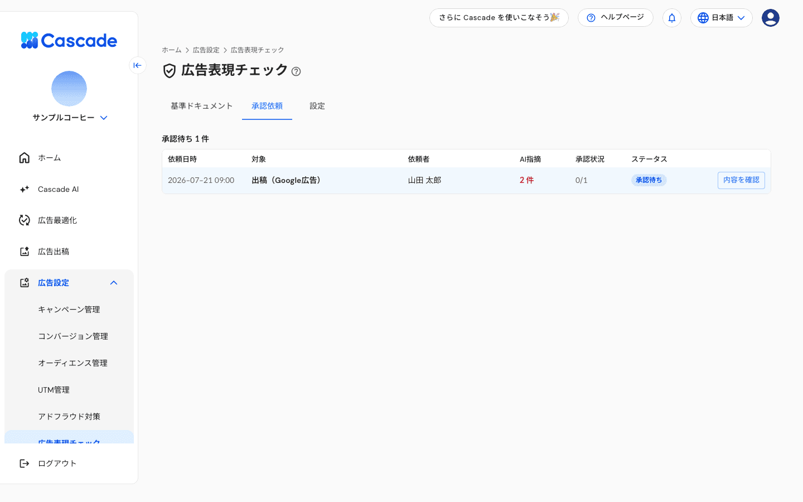Click the ホーム breadcrumb link
Image resolution: width=803 pixels, height=502 pixels.
172,50
